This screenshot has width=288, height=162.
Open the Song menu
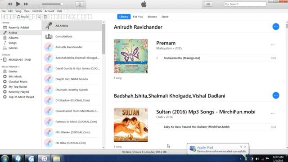coord(18,11)
